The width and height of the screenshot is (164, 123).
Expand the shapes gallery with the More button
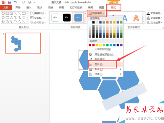click(x=28, y=22)
